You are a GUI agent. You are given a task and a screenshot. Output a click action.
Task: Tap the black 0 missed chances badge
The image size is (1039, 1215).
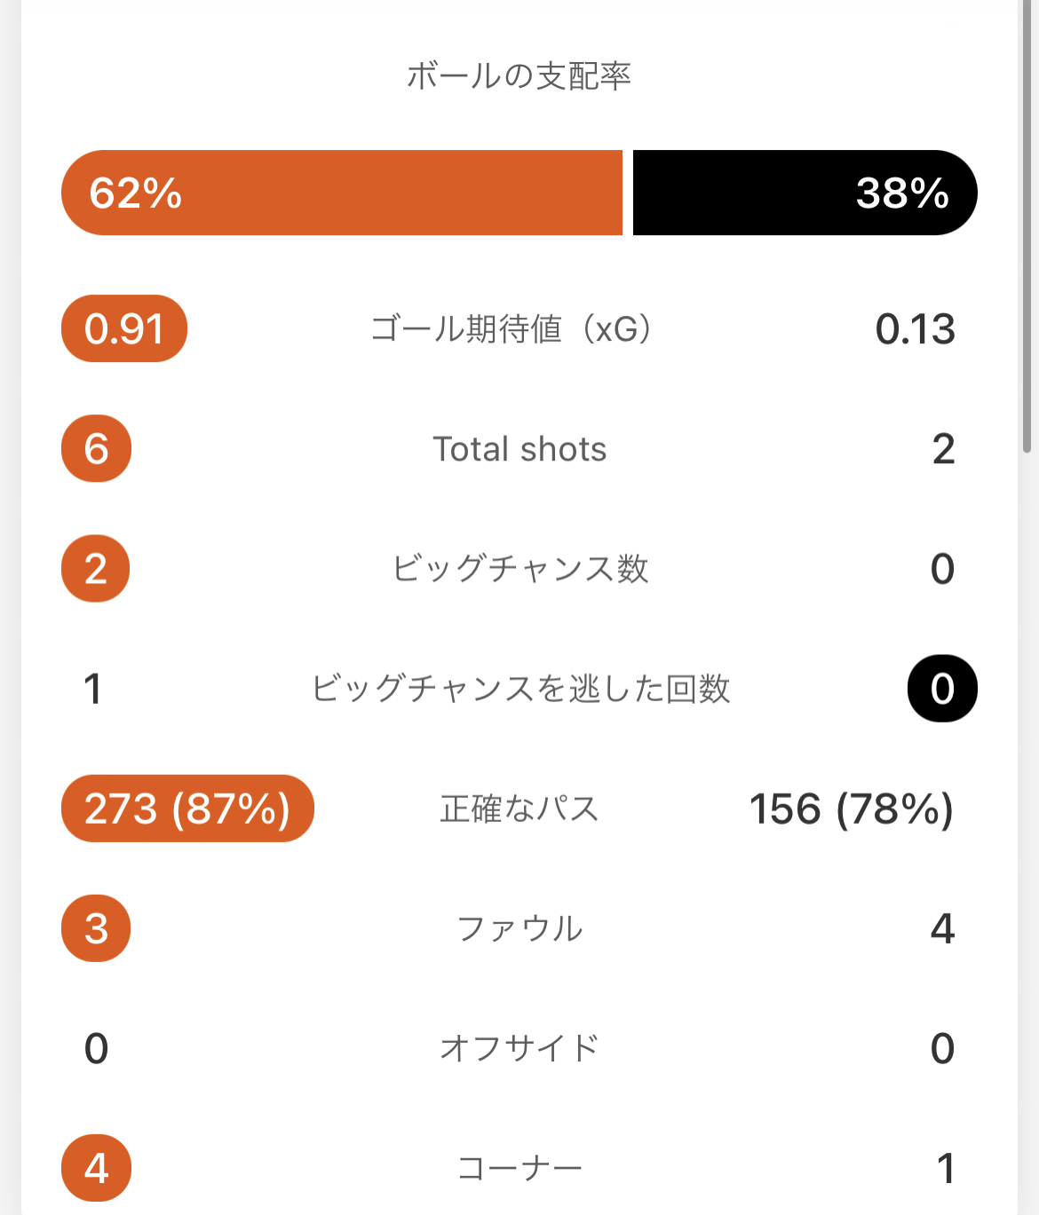tap(942, 689)
